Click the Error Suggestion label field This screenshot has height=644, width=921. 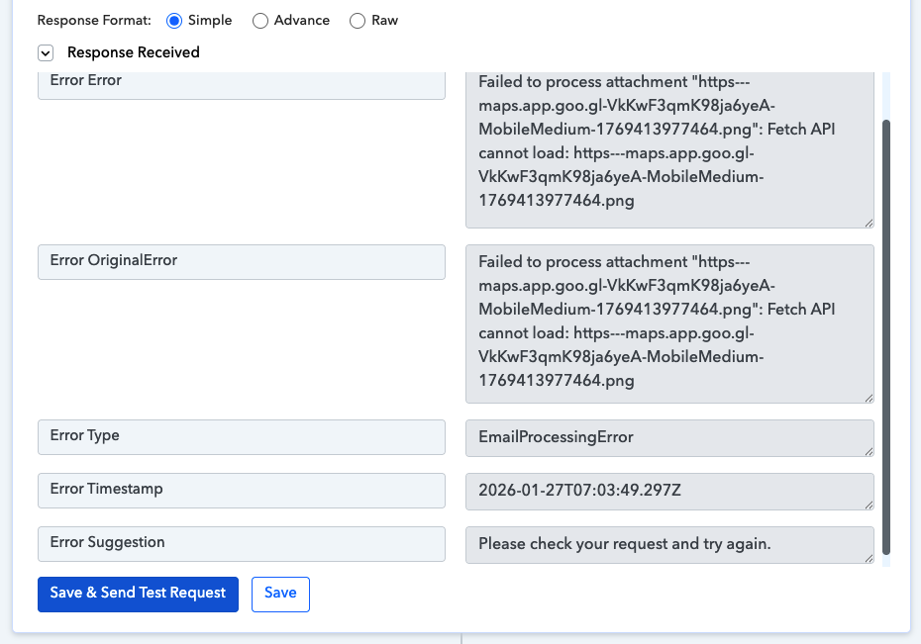[x=241, y=543]
